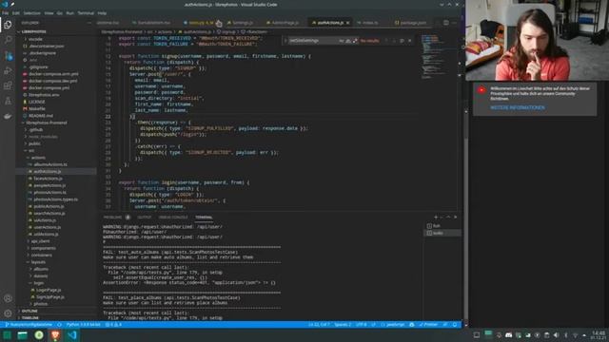Collapse the actions folder
The height and width of the screenshot is (342, 609).
38,158
